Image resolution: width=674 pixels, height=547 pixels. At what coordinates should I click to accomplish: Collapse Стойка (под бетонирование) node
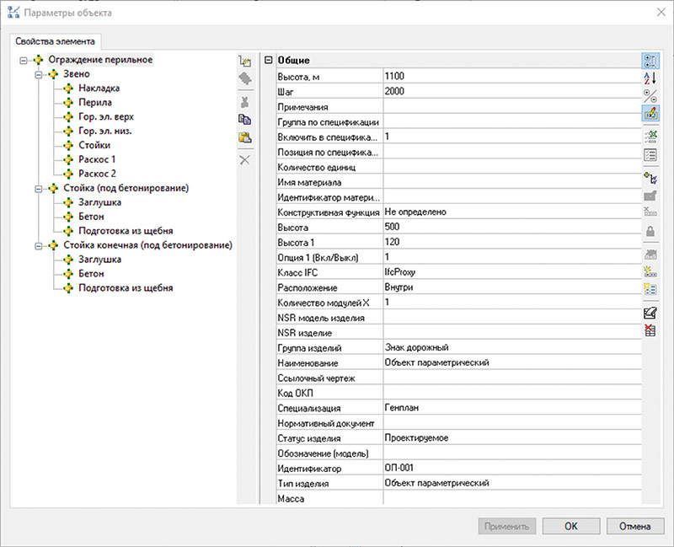pos(38,188)
